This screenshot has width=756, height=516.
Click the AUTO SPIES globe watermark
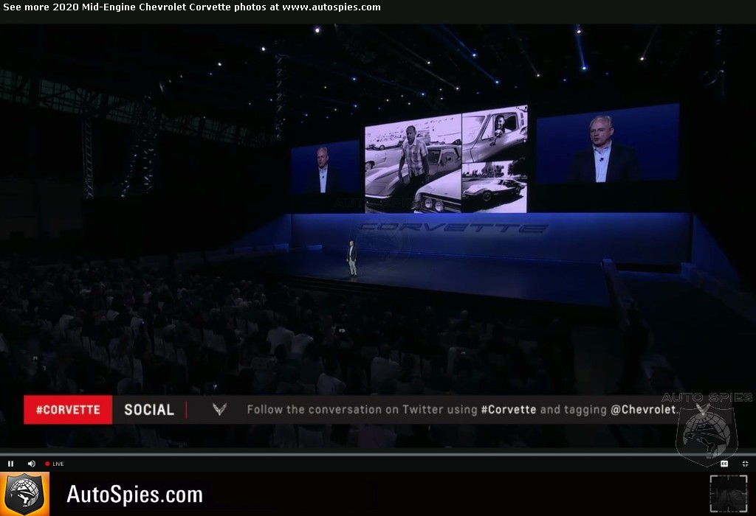[x=707, y=428]
